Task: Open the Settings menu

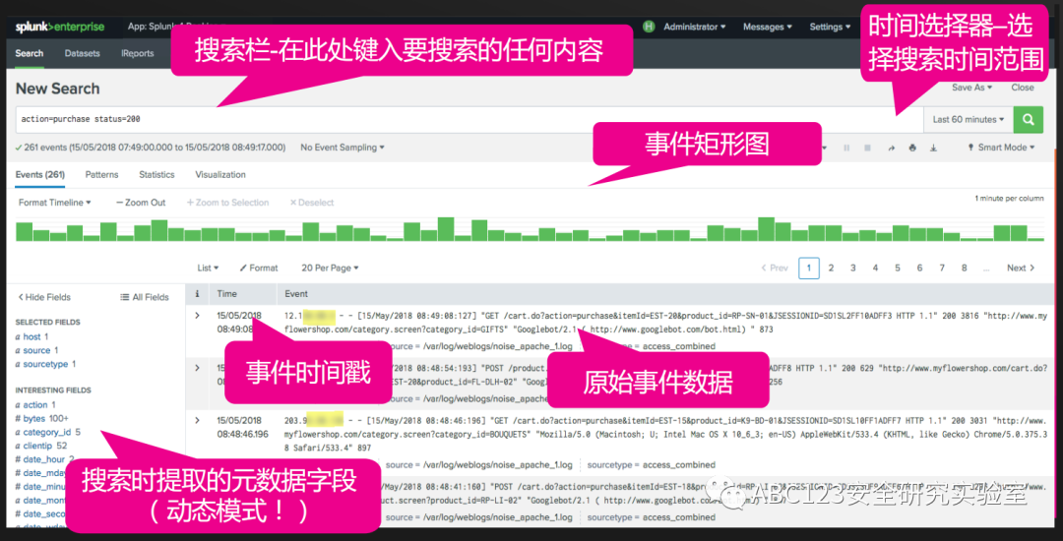Action: (830, 28)
